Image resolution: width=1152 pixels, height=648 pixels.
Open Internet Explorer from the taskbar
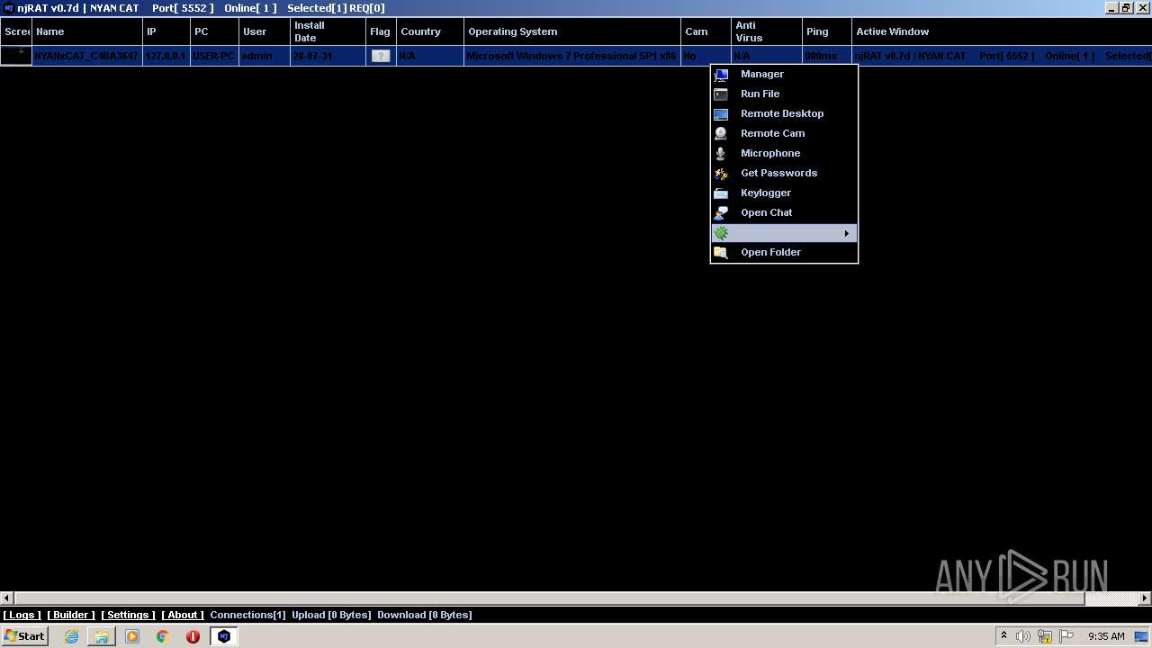(71, 636)
